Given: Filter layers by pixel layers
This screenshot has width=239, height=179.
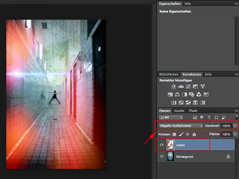Looking at the screenshot, I should [x=195, y=117].
